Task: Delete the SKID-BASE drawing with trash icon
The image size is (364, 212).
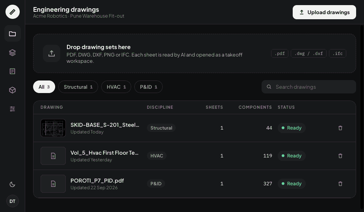Action: [340, 128]
